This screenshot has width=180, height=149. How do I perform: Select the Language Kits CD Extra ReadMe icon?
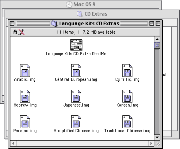tap(76, 45)
